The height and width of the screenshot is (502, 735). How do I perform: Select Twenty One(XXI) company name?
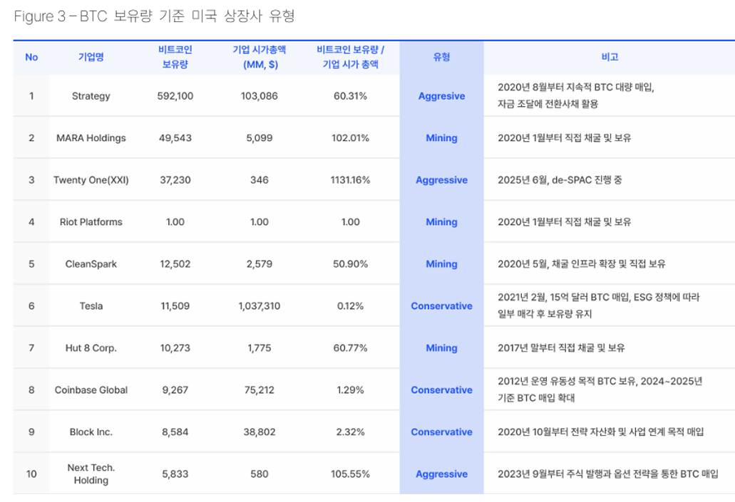(x=91, y=180)
